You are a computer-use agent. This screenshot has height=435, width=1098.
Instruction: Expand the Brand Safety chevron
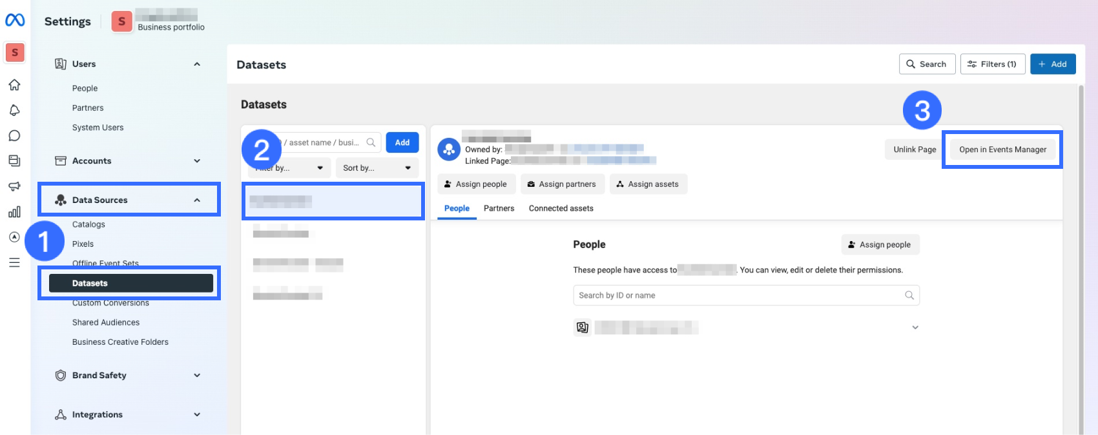pos(197,375)
